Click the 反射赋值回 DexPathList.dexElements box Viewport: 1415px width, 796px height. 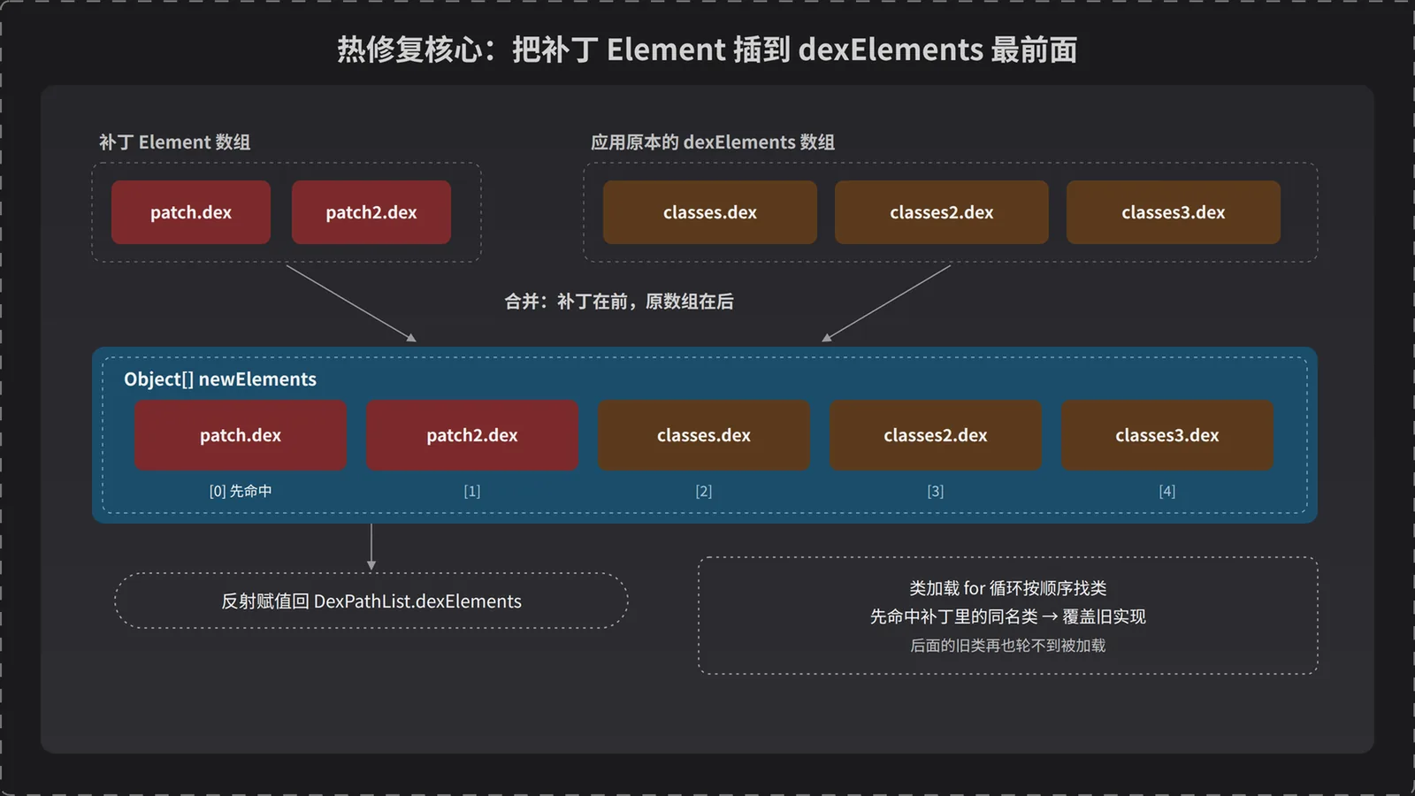(x=371, y=601)
